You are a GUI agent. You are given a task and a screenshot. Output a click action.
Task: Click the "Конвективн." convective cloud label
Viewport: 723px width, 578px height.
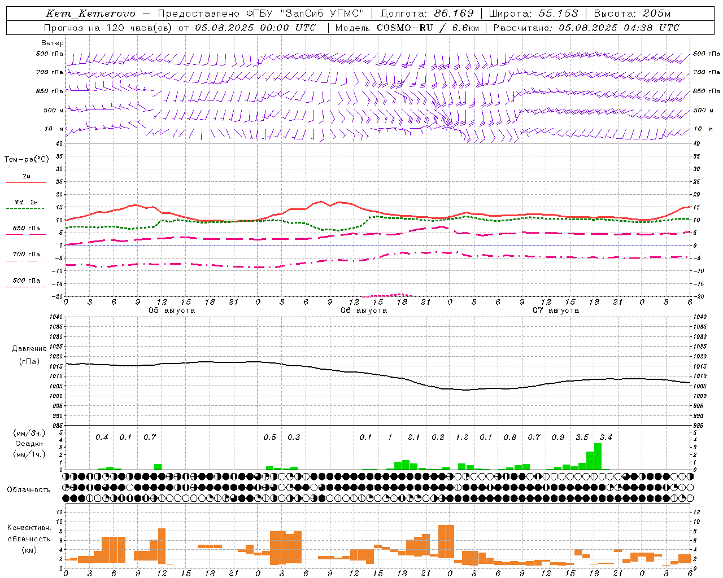click(29, 528)
